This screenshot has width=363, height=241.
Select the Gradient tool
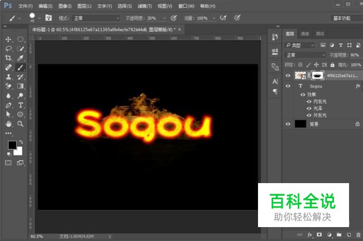click(x=20, y=86)
